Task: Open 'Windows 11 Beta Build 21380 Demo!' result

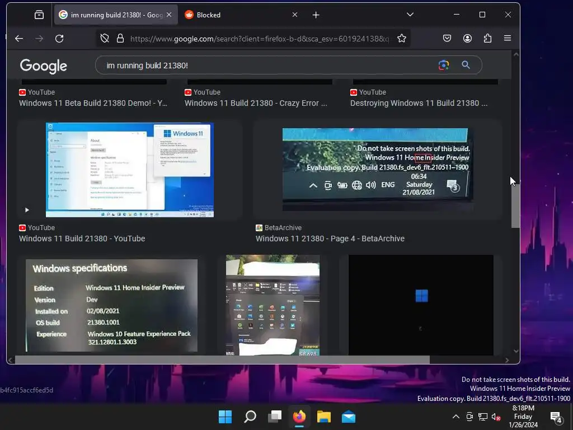Action: [93, 103]
